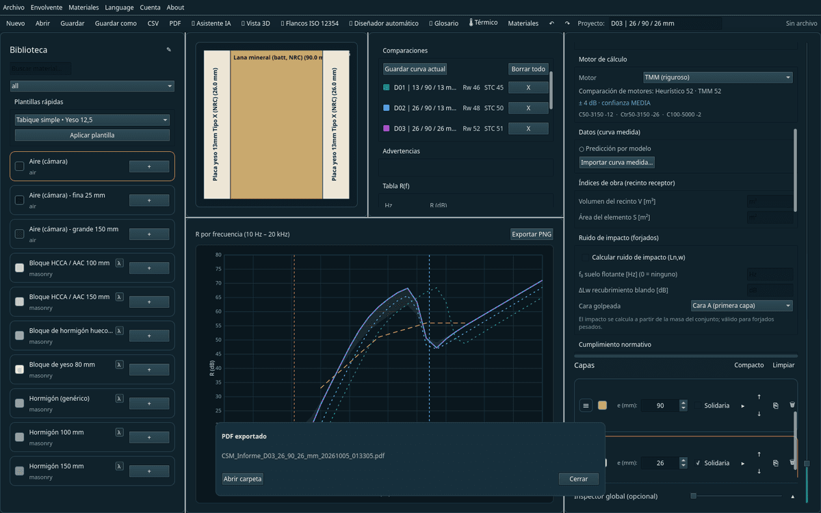
Task: Uncheck Solidaria for the 26 mm layer
Action: tap(699, 463)
